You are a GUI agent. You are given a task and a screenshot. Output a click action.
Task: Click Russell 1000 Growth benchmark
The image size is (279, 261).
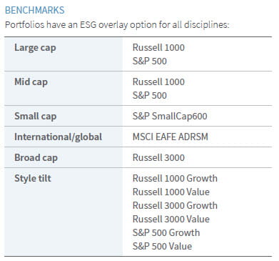(175, 178)
